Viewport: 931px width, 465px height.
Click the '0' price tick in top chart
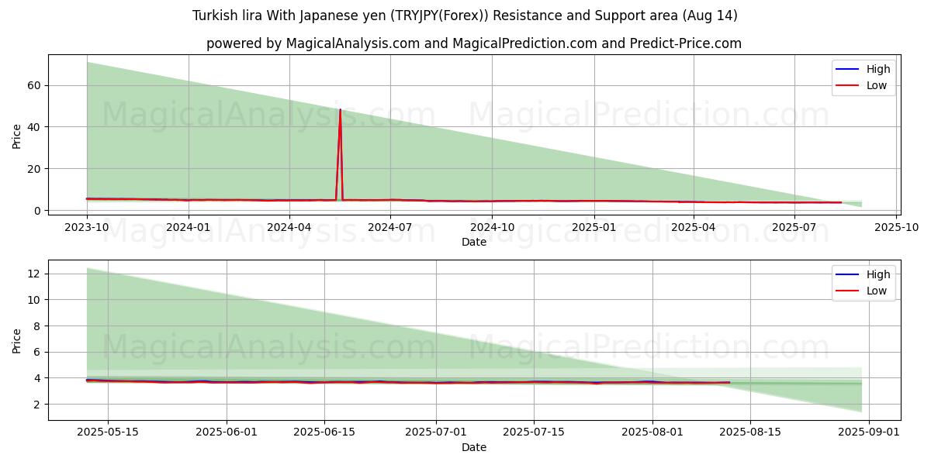[39, 211]
